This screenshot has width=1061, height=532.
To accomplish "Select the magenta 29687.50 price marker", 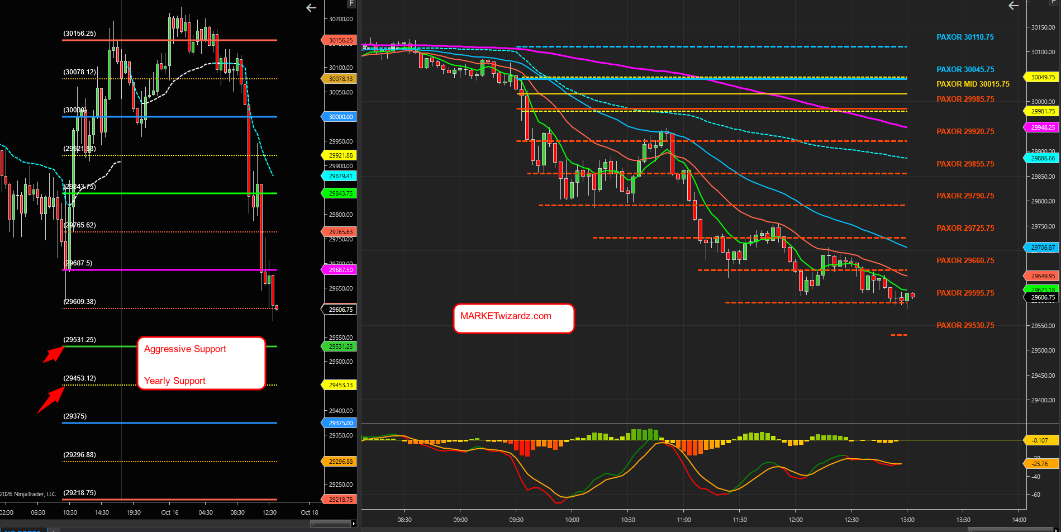I will point(339,270).
